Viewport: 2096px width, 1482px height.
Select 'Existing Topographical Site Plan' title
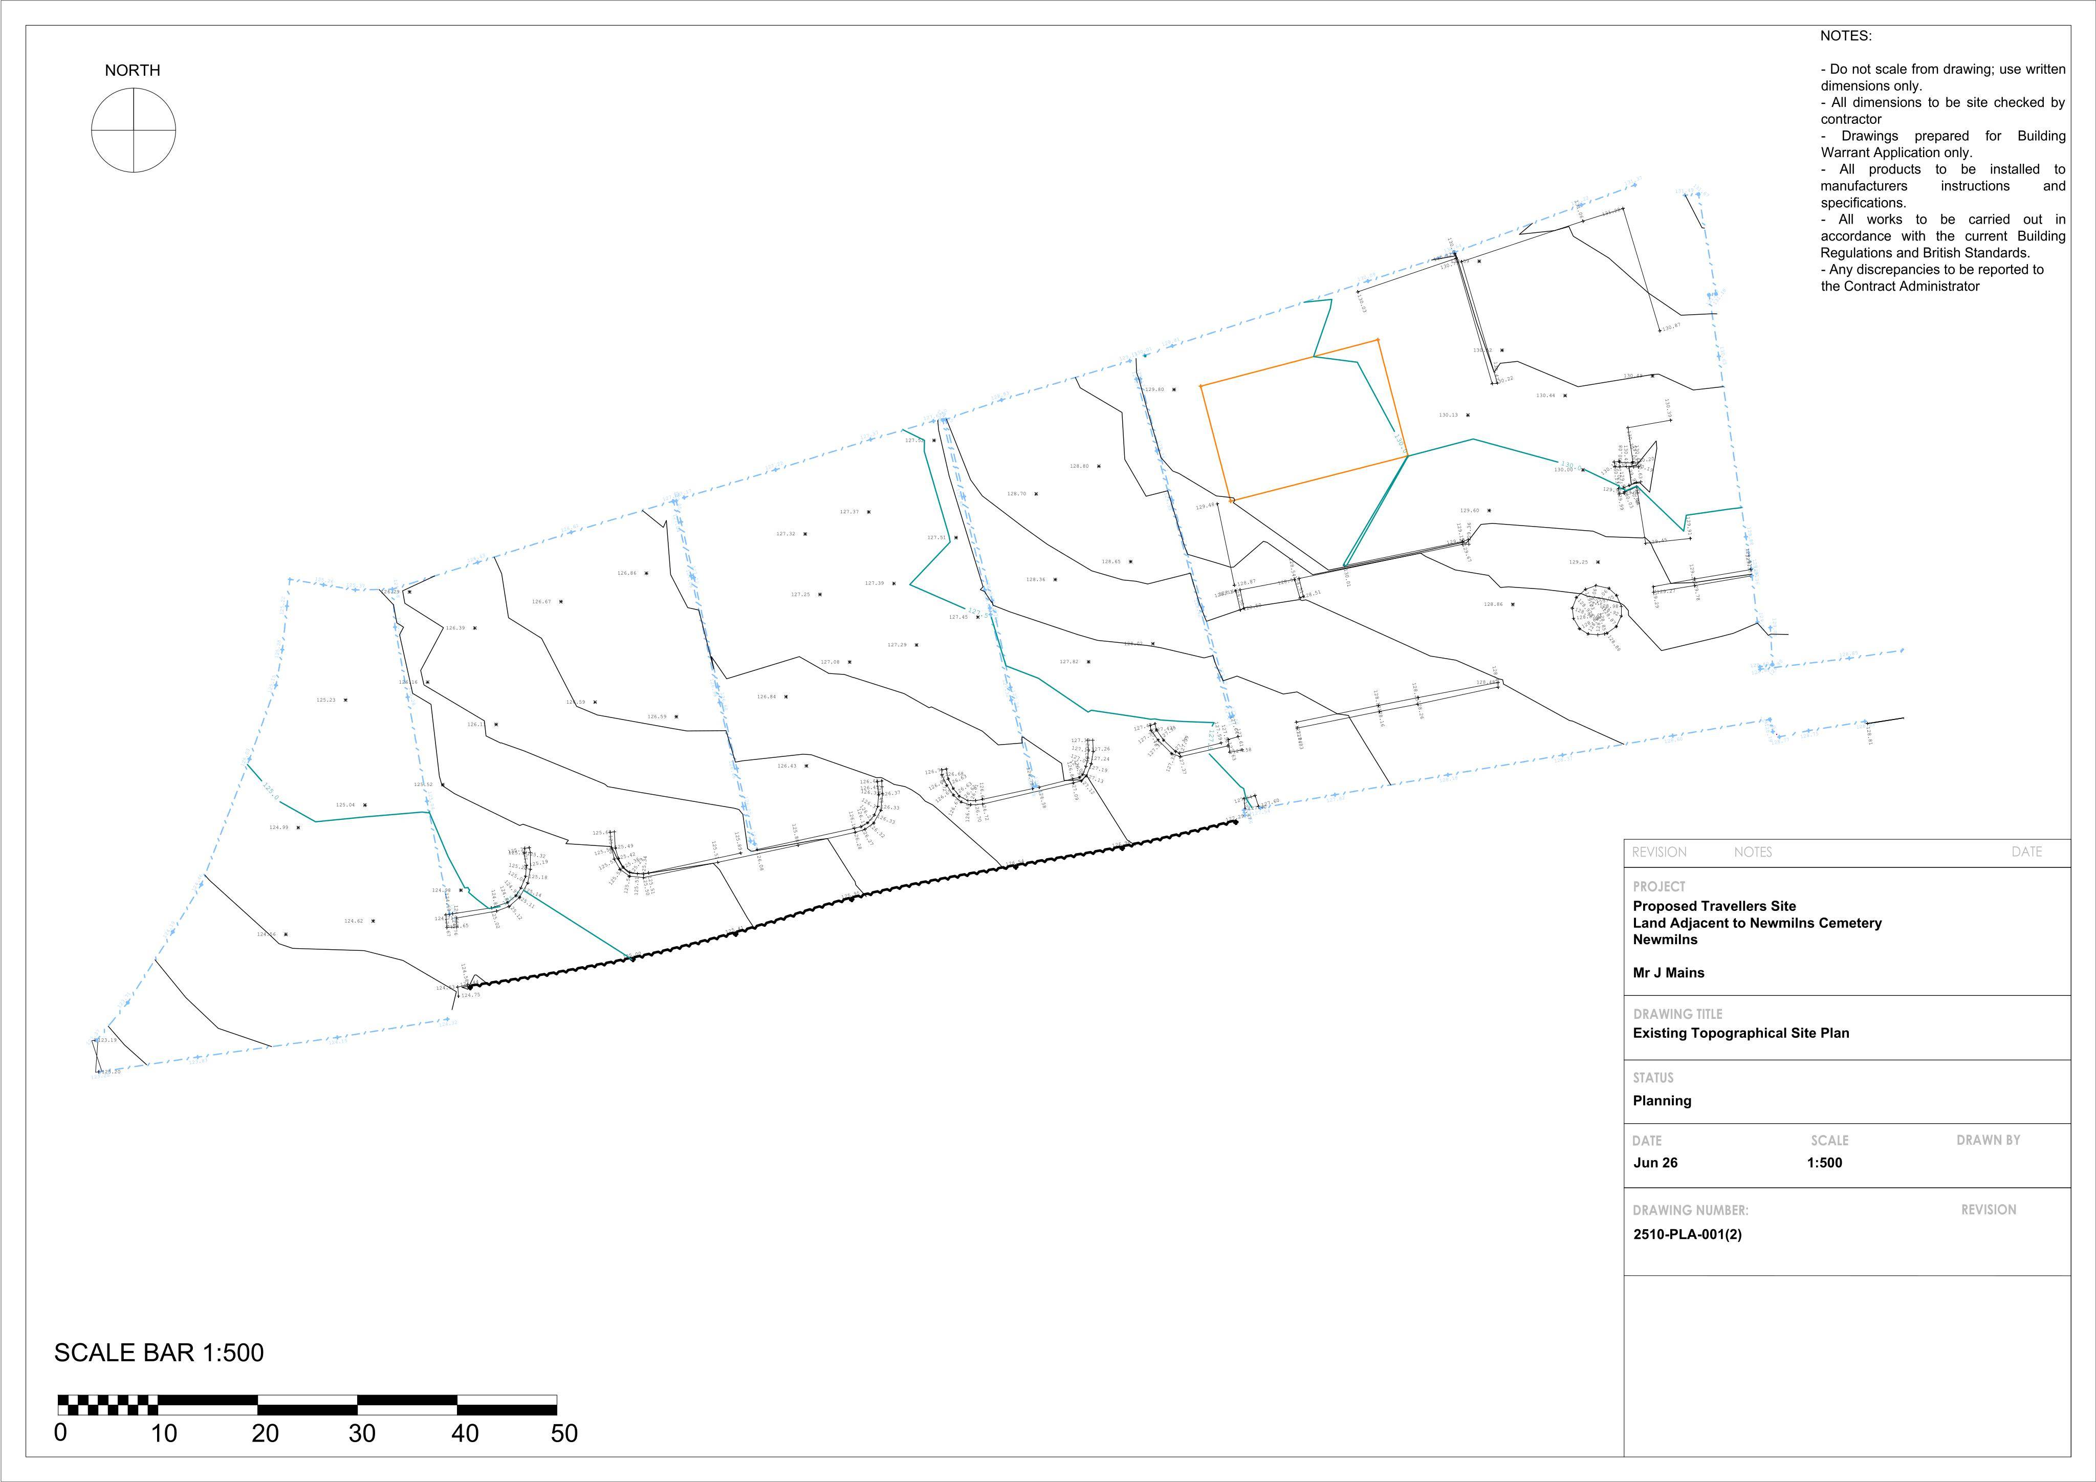point(1741,1034)
